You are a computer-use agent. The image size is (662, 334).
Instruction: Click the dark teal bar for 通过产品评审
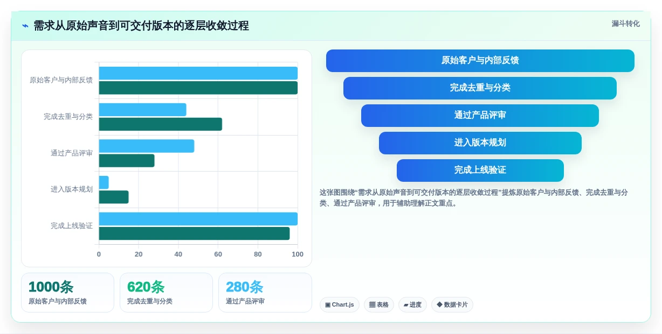[x=127, y=160]
